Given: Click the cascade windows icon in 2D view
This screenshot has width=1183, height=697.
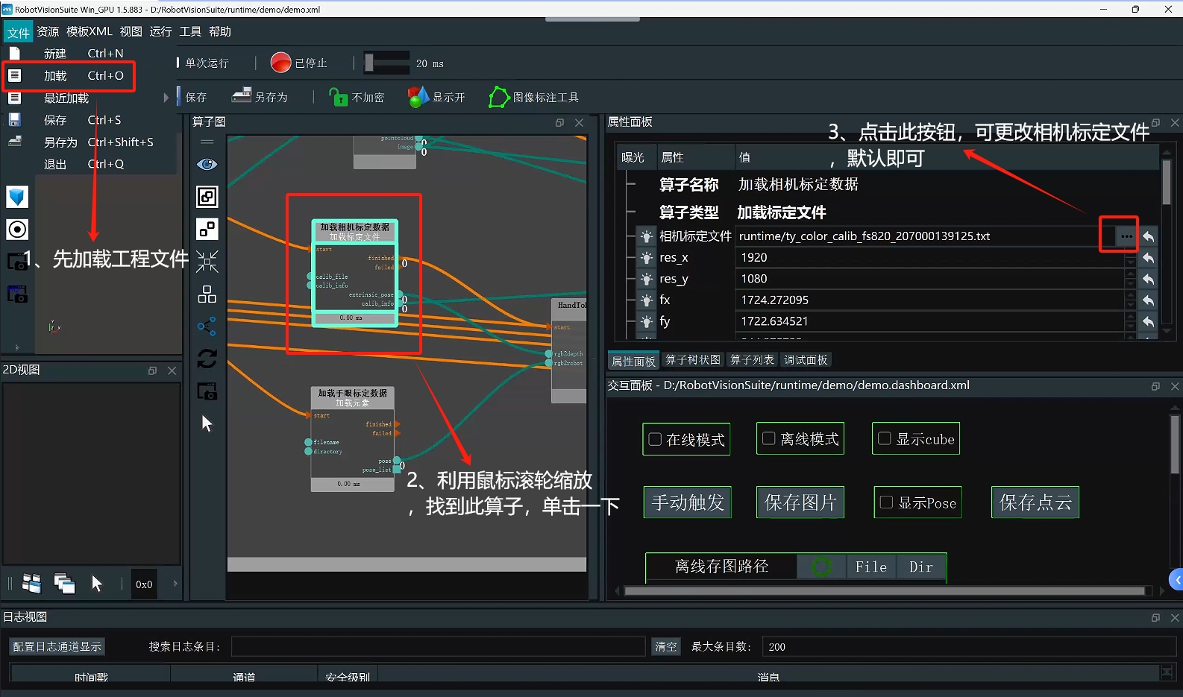Looking at the screenshot, I should point(64,584).
